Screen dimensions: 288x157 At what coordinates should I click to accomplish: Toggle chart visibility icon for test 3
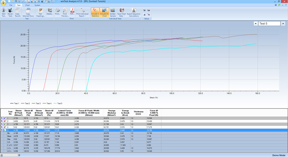(5, 124)
